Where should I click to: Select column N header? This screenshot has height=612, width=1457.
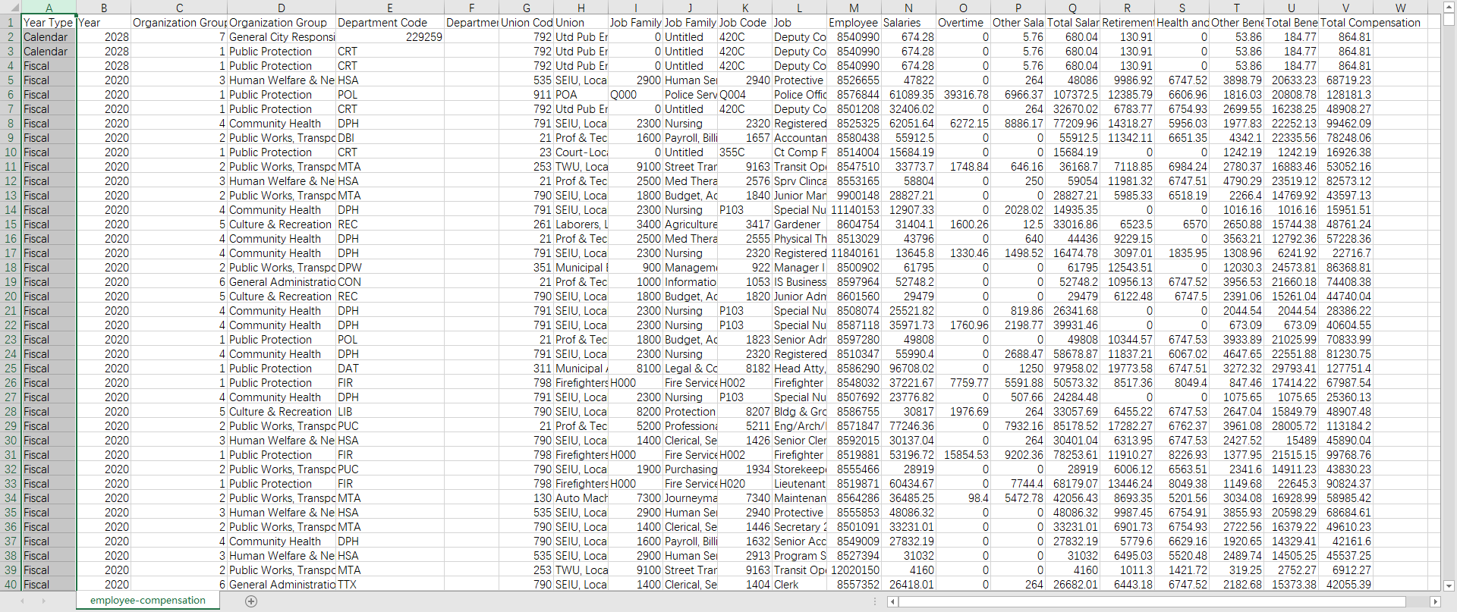(x=908, y=8)
